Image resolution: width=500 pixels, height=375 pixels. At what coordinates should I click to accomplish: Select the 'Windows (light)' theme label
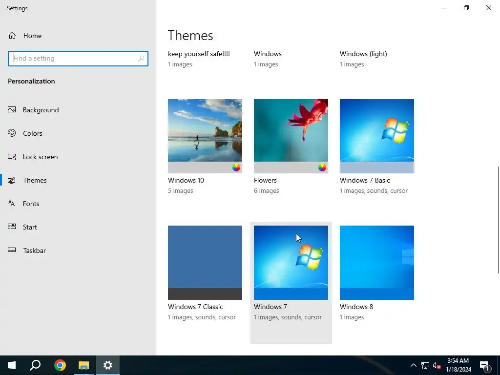(363, 54)
